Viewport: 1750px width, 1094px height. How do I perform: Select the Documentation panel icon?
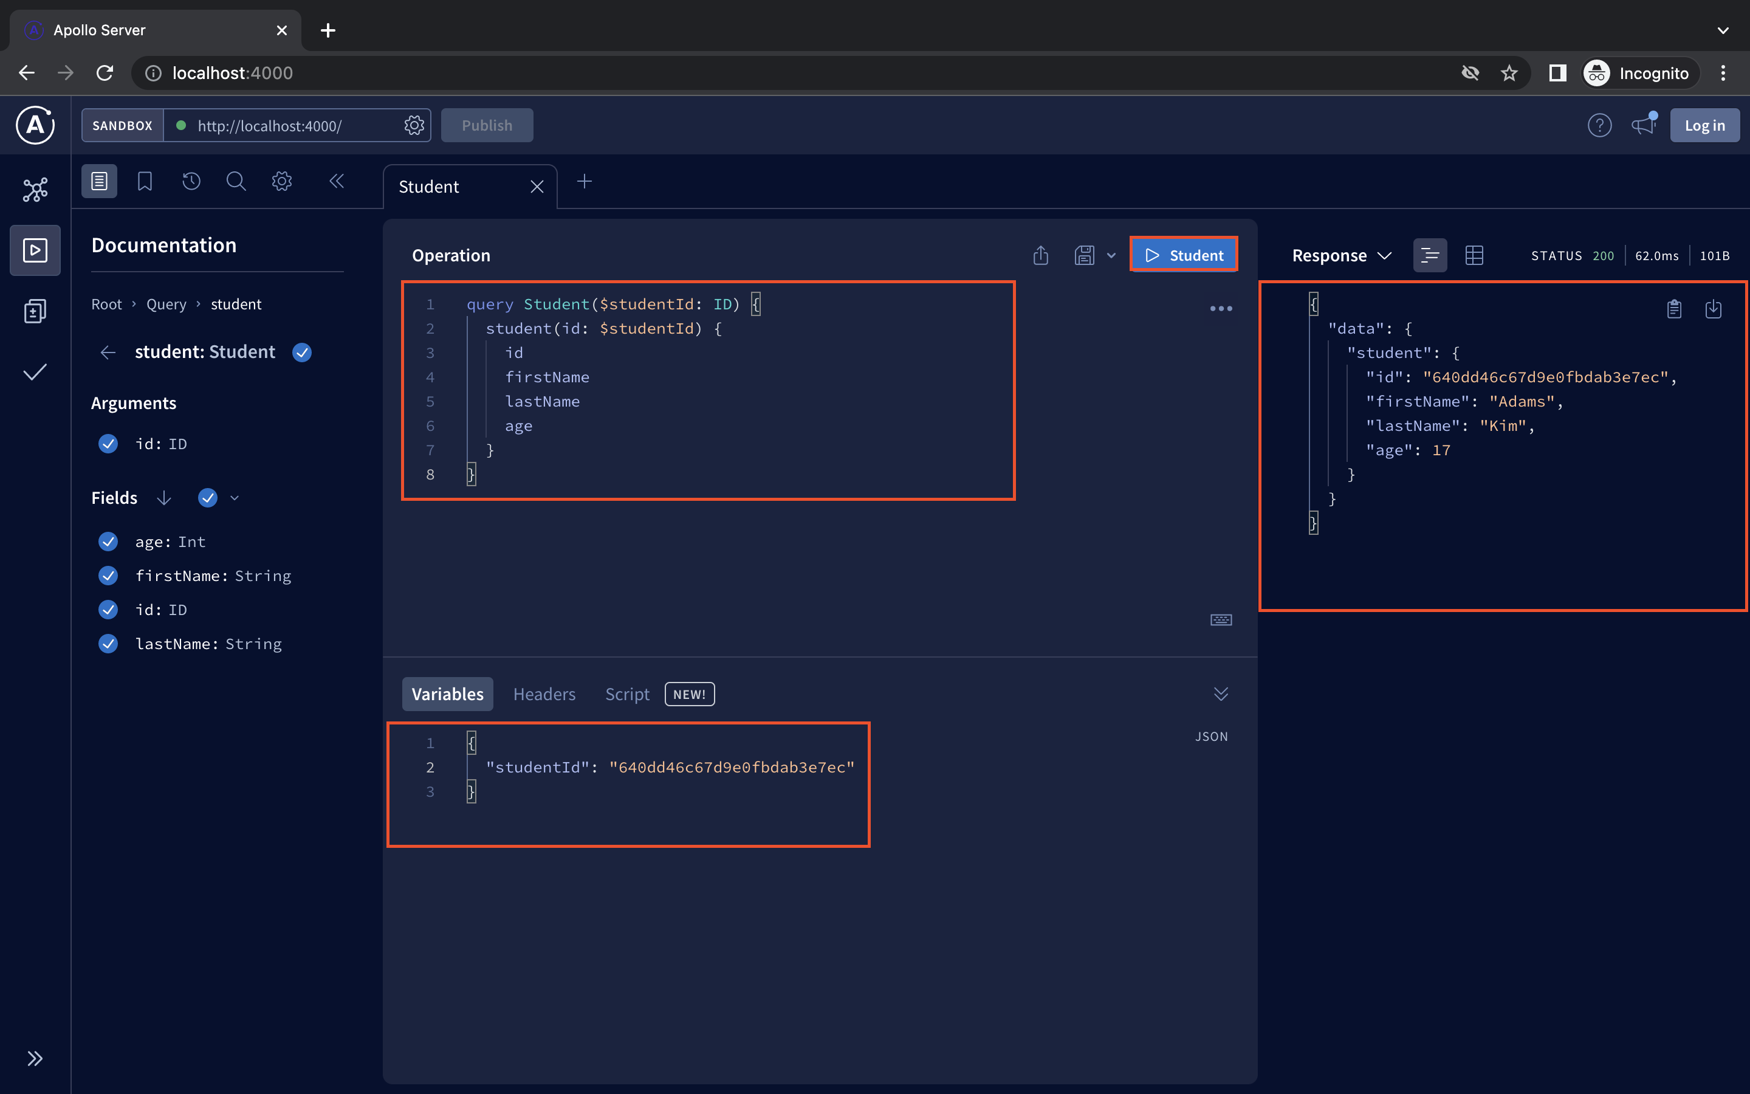[99, 181]
